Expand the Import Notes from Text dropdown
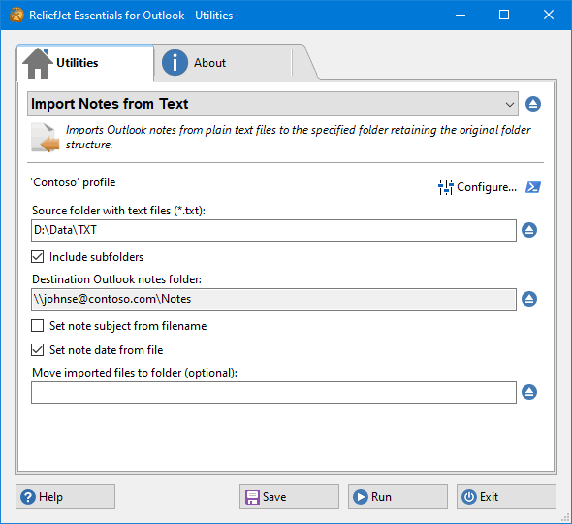Screen dimensions: 572x524 (x=272, y=104)
